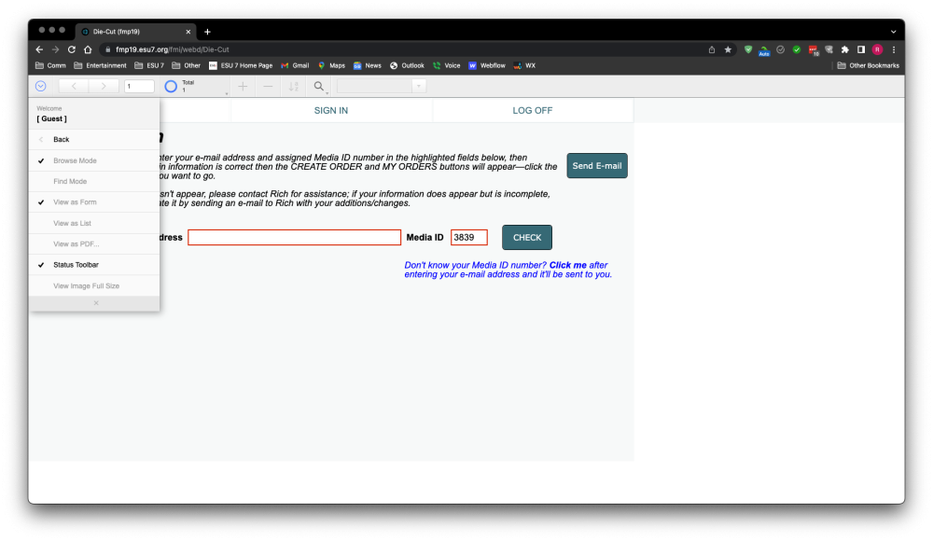Image resolution: width=933 pixels, height=541 pixels.
Task: Reload the page with the refresh icon
Action: [x=72, y=49]
